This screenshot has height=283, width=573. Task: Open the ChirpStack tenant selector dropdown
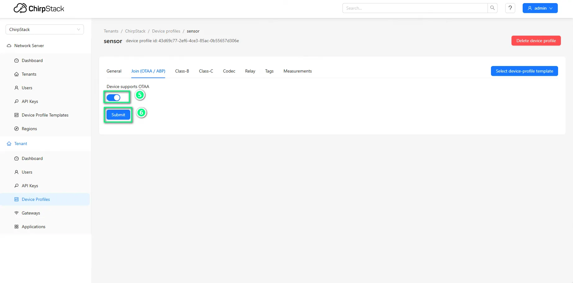point(45,29)
